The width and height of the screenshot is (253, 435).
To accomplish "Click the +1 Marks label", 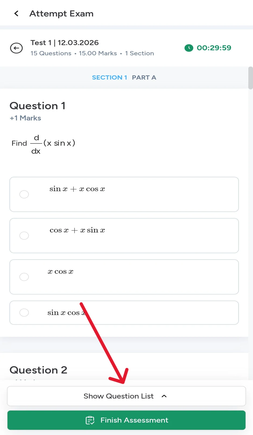I will tap(25, 118).
